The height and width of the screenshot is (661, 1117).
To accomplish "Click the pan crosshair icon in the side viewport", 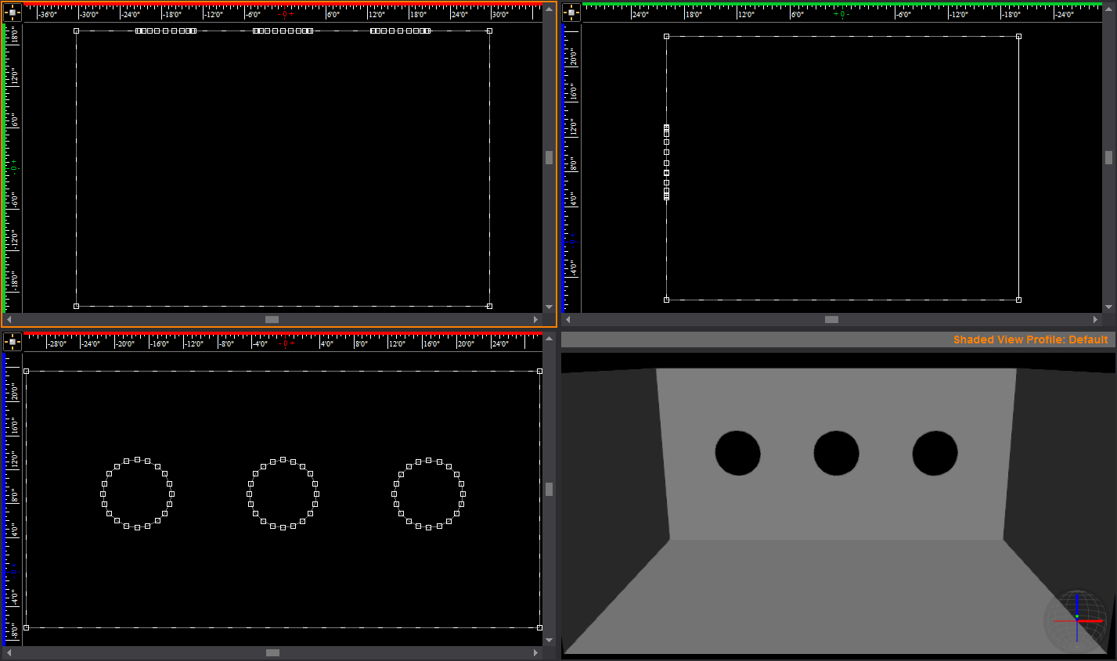I will point(571,12).
